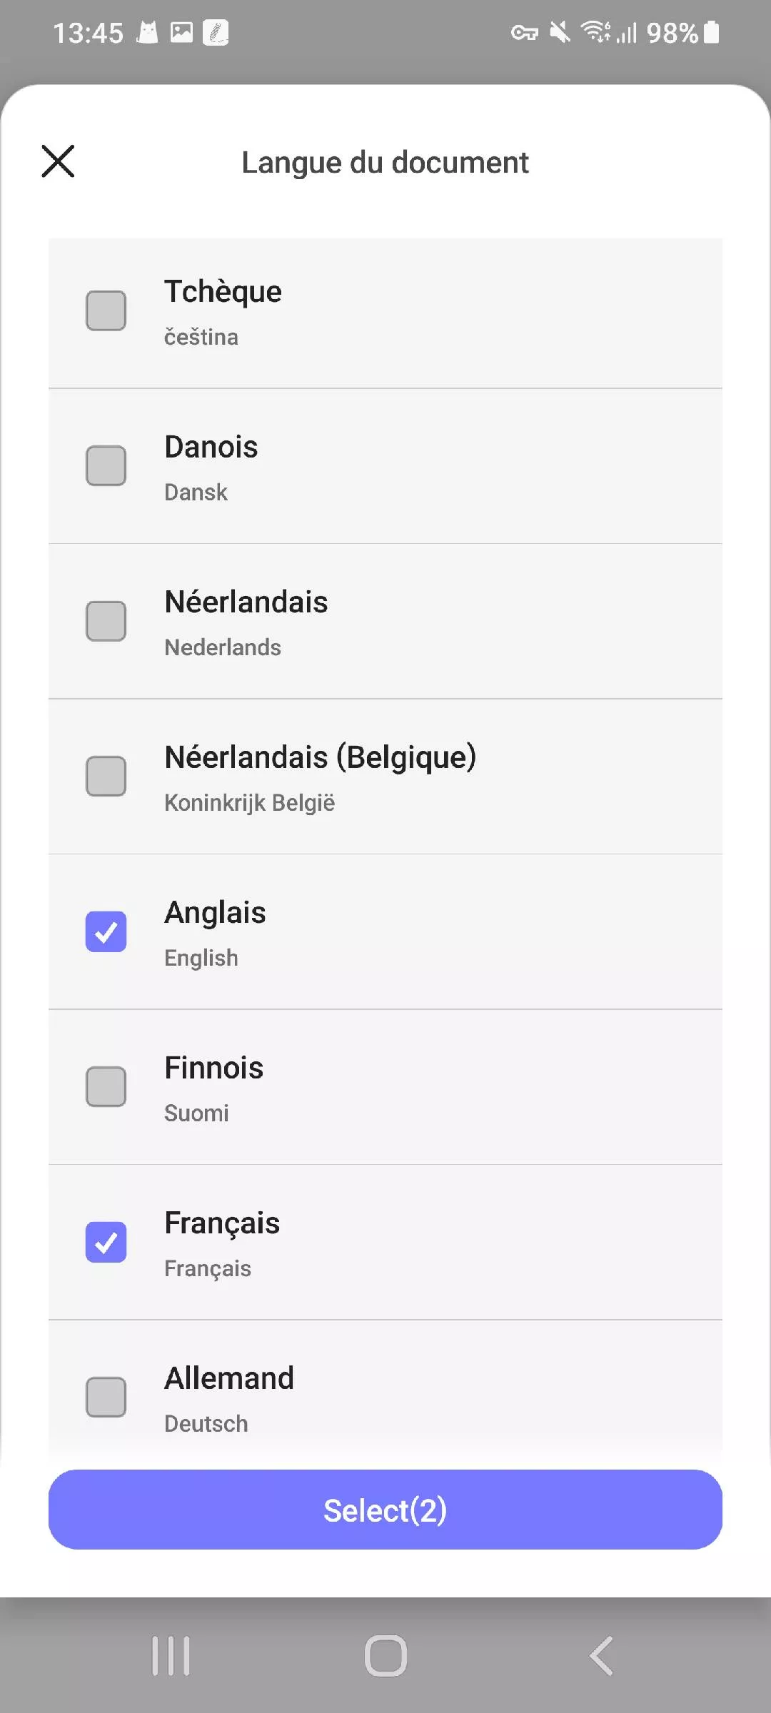Close the Langue du document dialog
The image size is (771, 1713).
[x=58, y=161]
